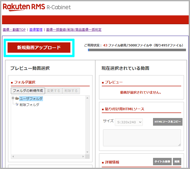Expand the ユーザフォルダ tree node
The height and width of the screenshot is (169, 190).
[x=13, y=98]
